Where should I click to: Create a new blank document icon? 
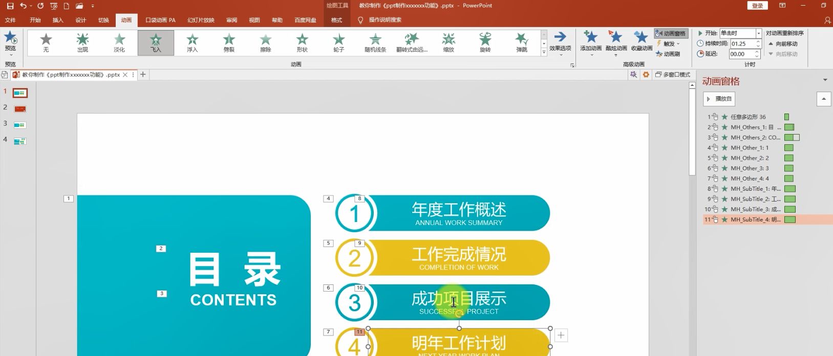67,6
